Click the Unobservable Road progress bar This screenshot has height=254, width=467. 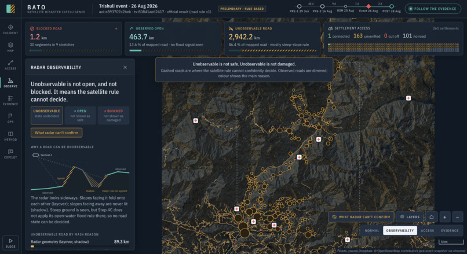[x=272, y=50]
